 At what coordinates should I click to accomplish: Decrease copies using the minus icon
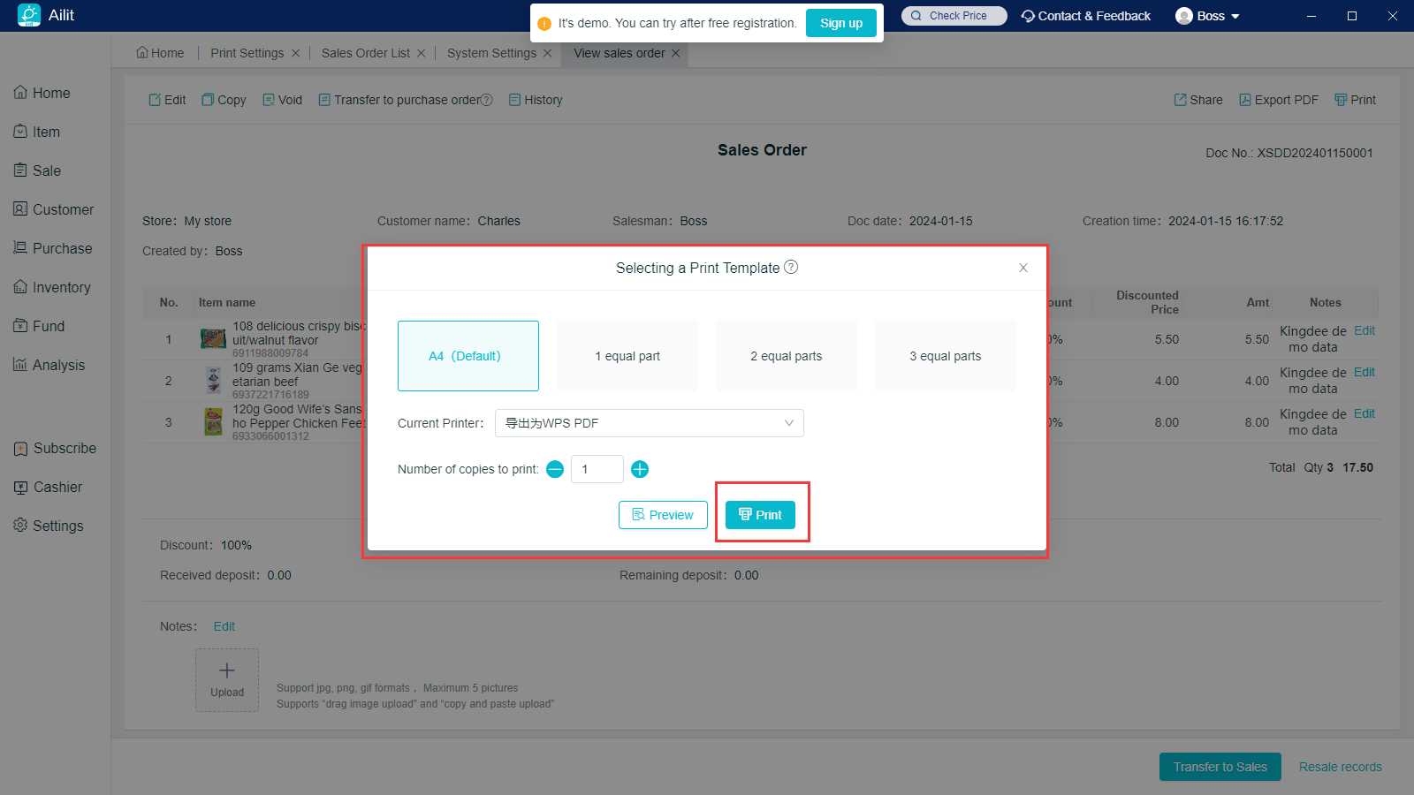click(x=555, y=469)
